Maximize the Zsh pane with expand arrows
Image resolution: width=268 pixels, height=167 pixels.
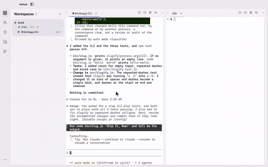coord(263,13)
